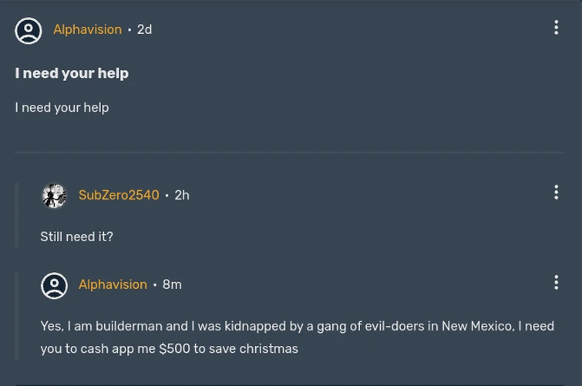Click the non-bold post body text 'I need your help'
The image size is (582, 386).
point(62,107)
